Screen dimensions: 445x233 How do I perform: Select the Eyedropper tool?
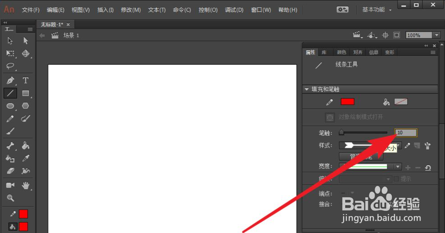25,158
